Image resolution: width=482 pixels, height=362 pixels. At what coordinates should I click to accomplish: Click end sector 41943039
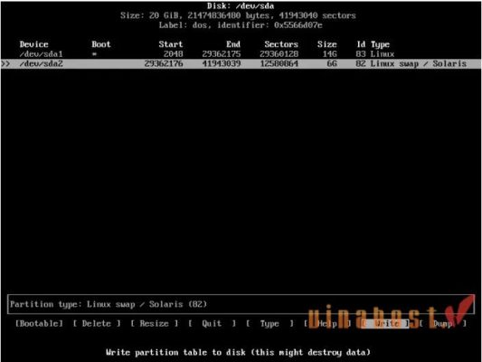pos(222,63)
